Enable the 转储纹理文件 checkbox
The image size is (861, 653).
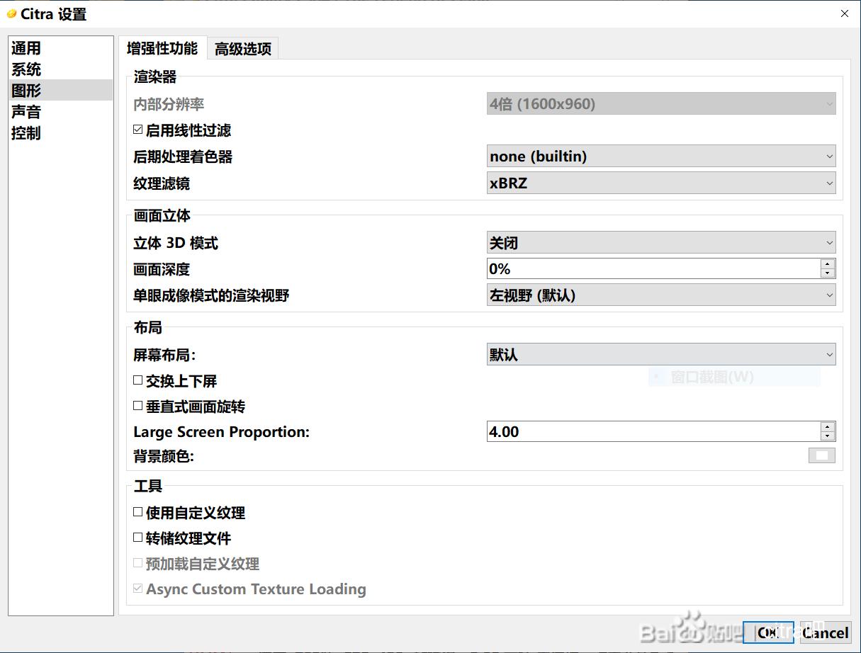click(137, 538)
